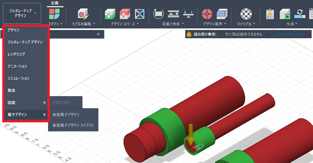Expand the 電子デザイン submenu arrow

pyautogui.click(x=44, y=115)
